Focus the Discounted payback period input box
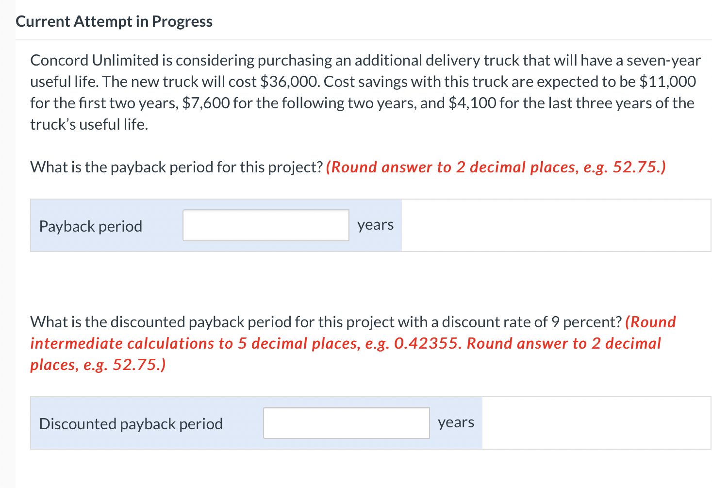This screenshot has height=488, width=712. pyautogui.click(x=346, y=423)
